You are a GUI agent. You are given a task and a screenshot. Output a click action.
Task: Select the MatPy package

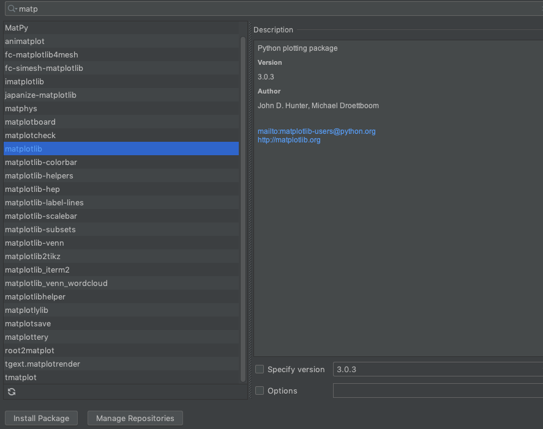[121, 28]
